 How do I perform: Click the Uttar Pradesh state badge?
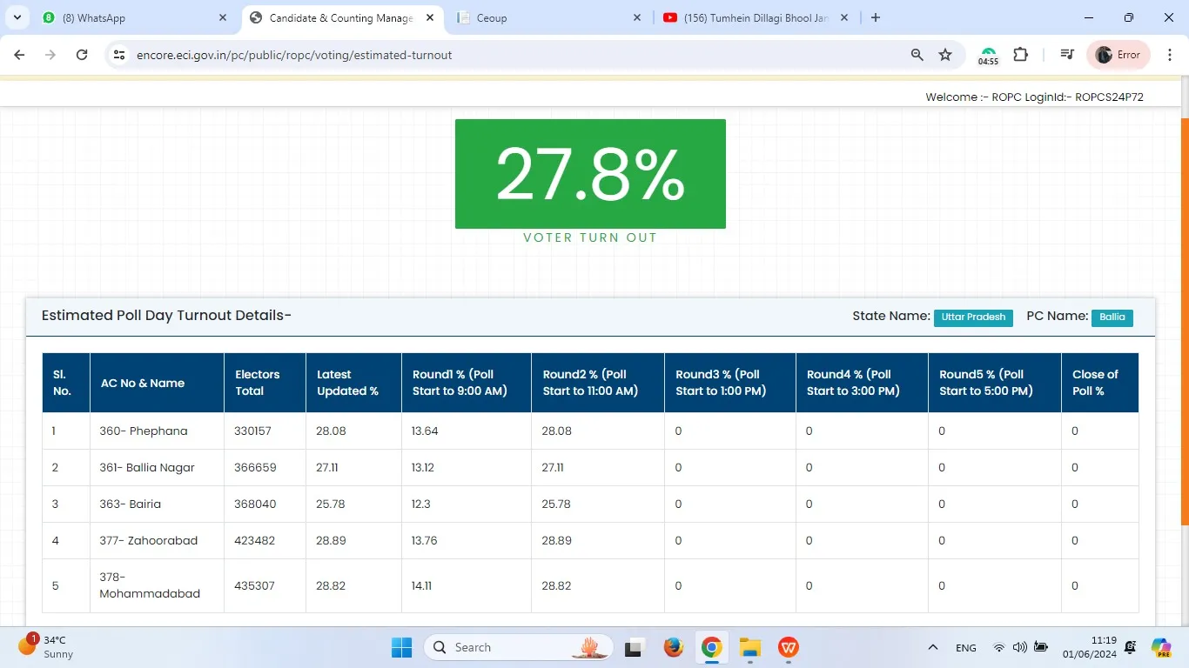973,317
